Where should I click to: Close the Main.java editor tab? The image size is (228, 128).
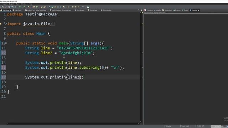10,10
